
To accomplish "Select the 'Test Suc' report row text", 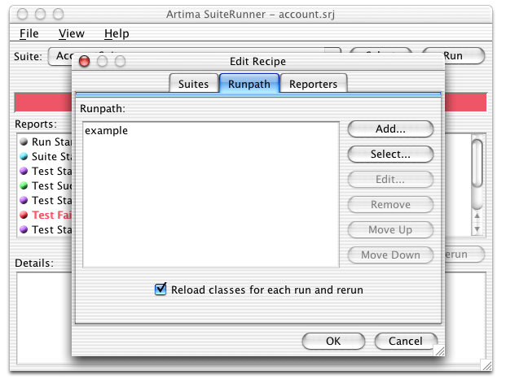I will 51,185.
